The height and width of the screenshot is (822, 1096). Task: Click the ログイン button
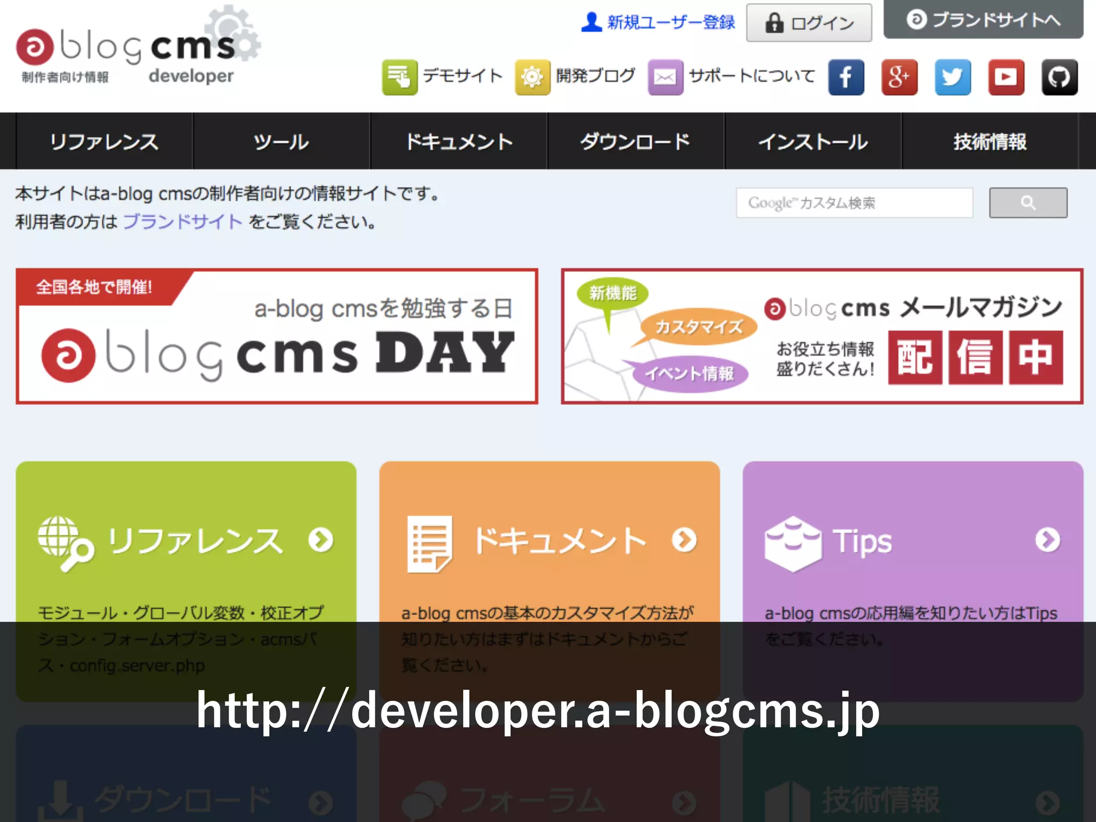[x=809, y=22]
